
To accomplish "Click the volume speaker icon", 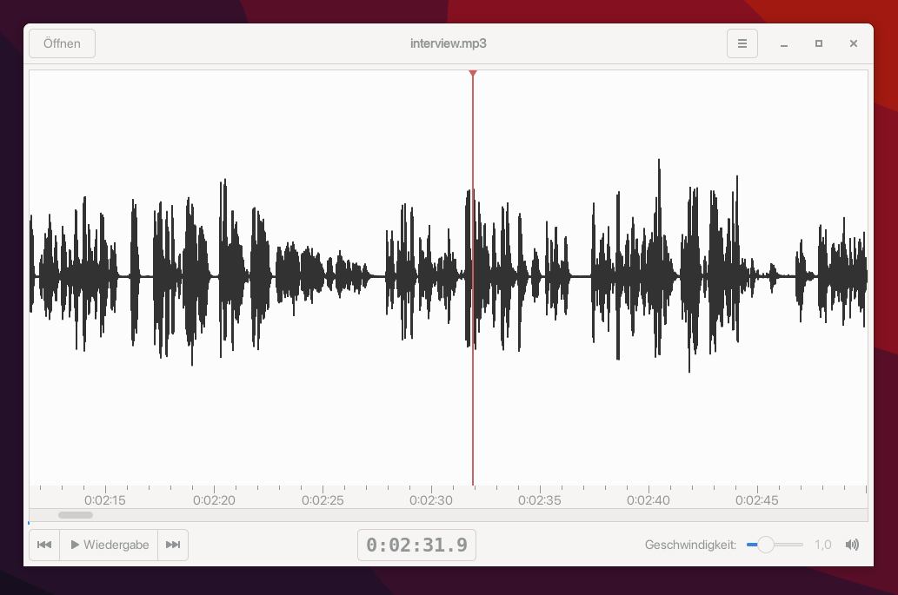I will tap(852, 545).
